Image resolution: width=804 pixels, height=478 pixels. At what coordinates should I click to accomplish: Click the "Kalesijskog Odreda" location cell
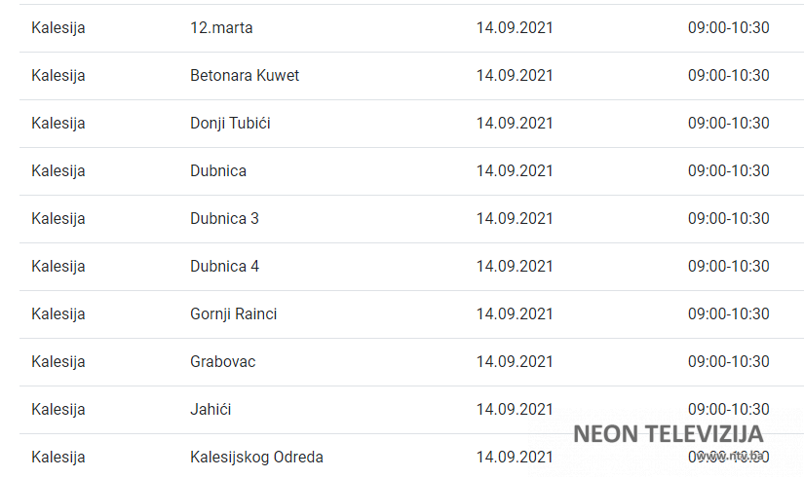[256, 458]
